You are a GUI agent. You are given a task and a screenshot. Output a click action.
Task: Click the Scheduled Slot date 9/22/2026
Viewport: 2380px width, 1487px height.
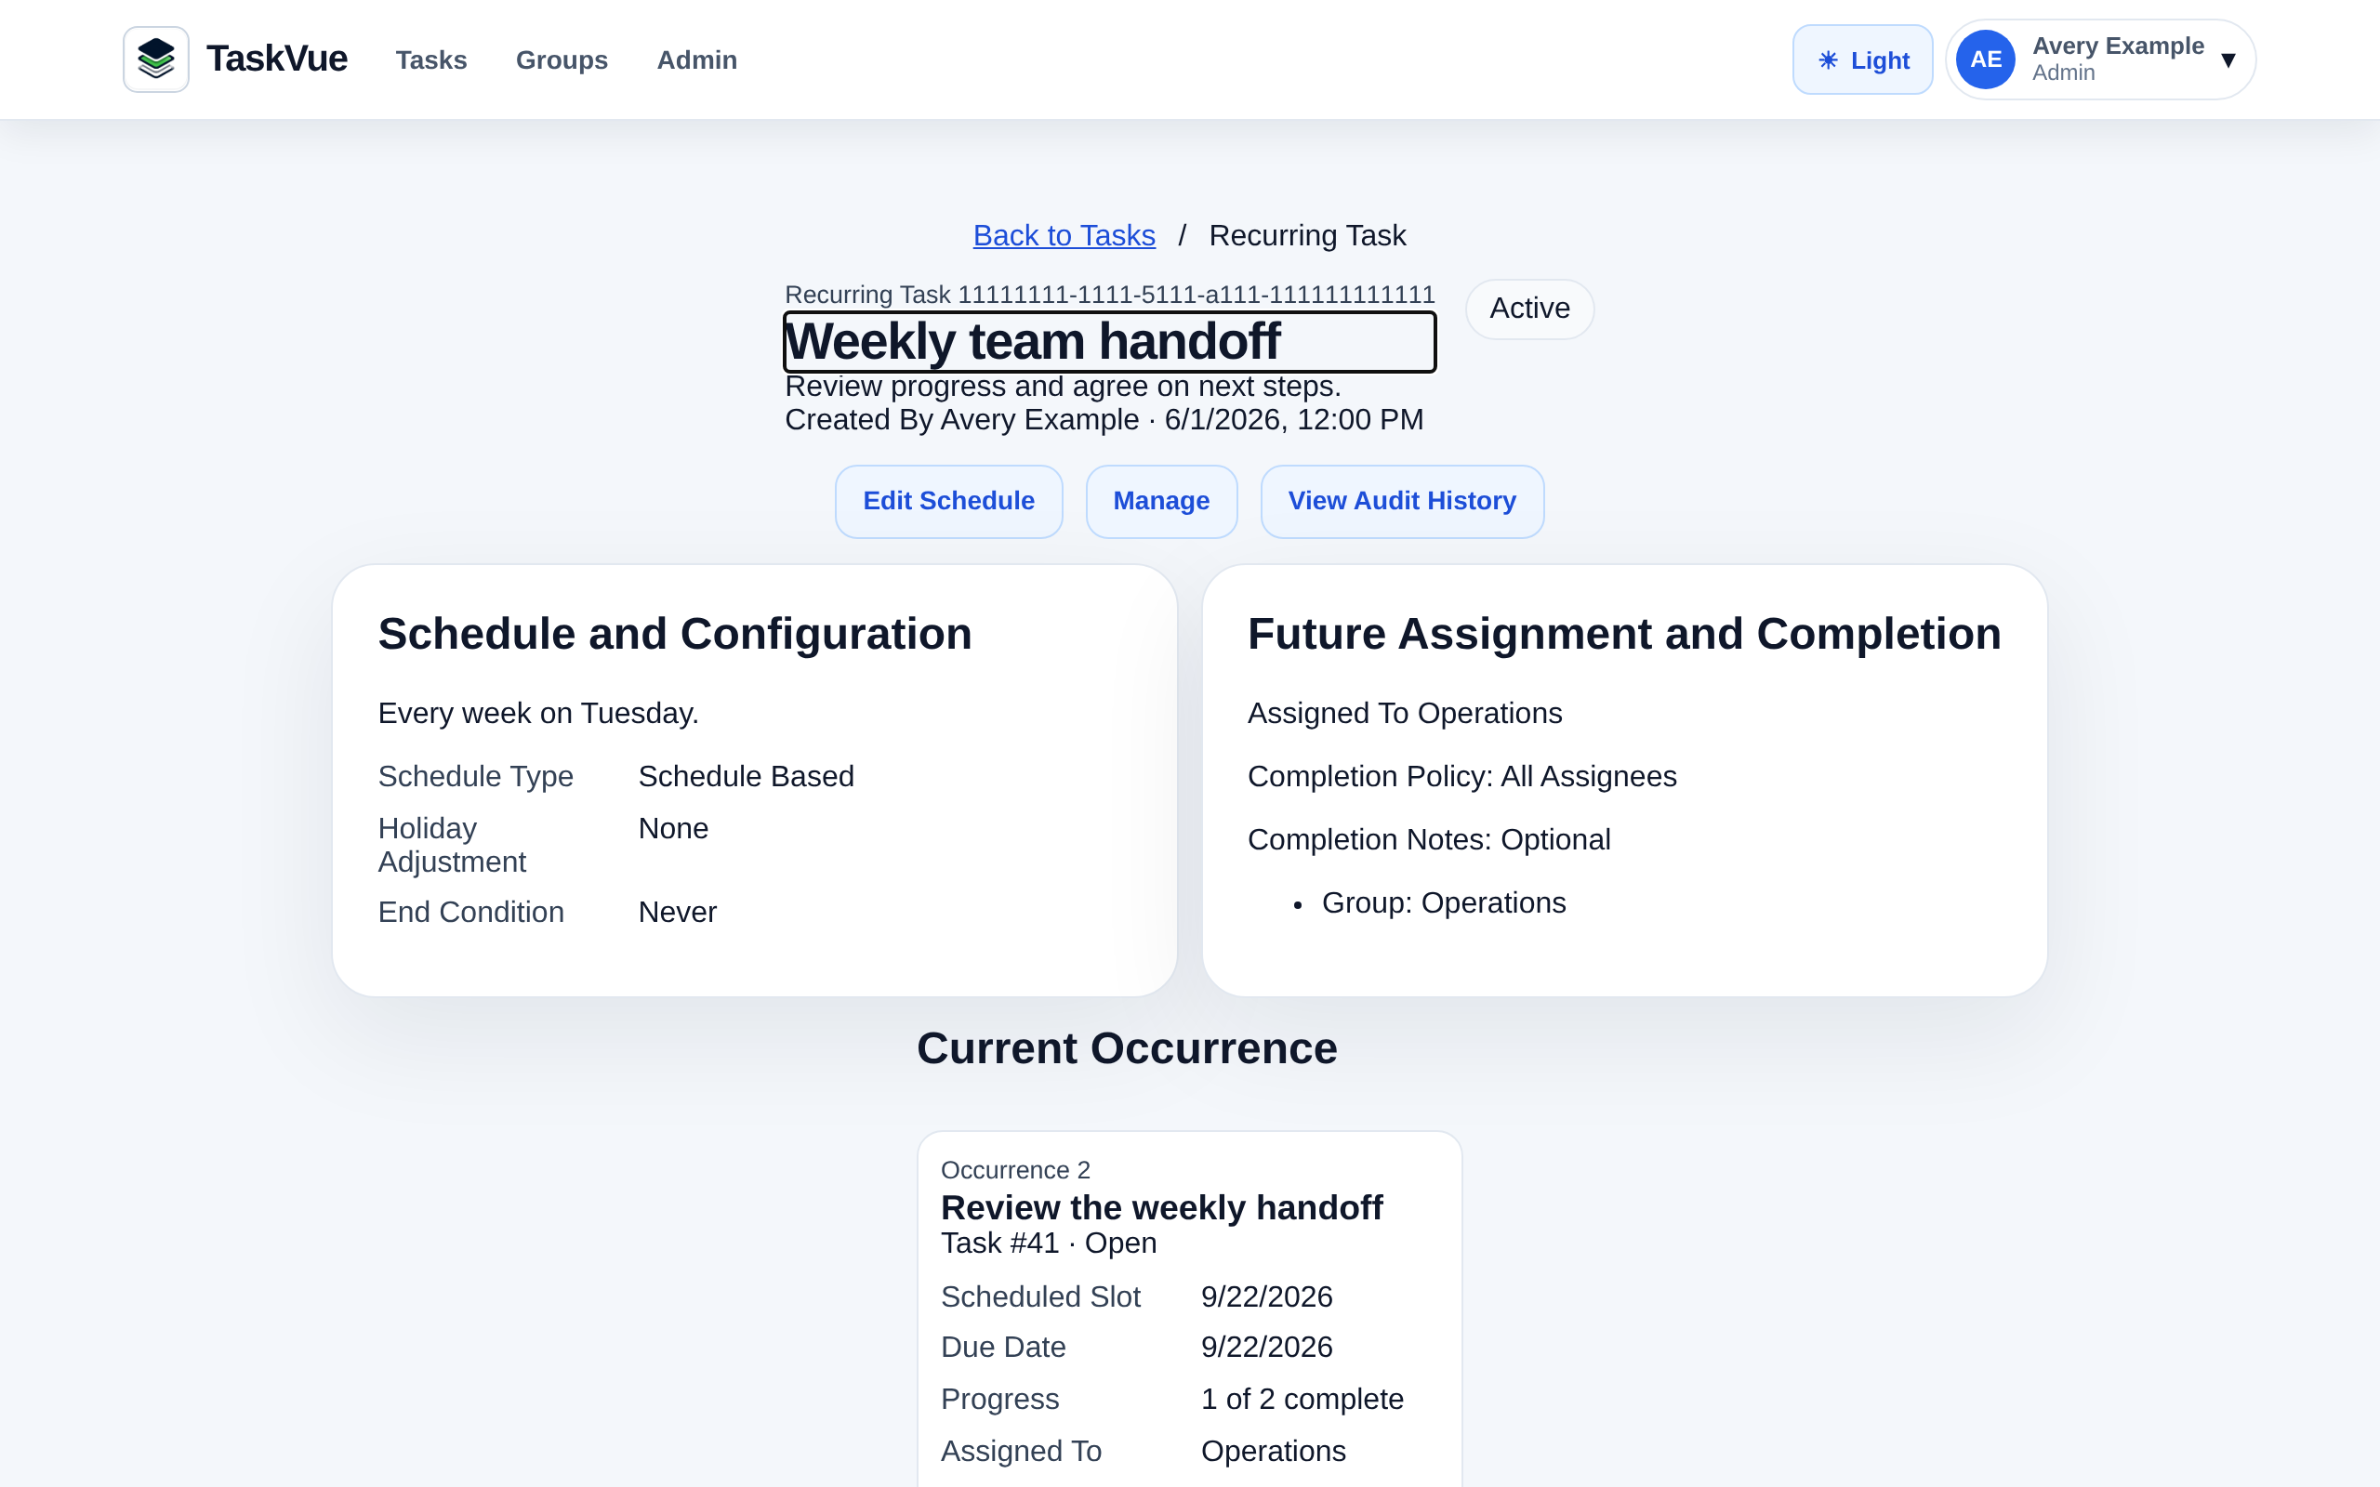[x=1267, y=1296]
